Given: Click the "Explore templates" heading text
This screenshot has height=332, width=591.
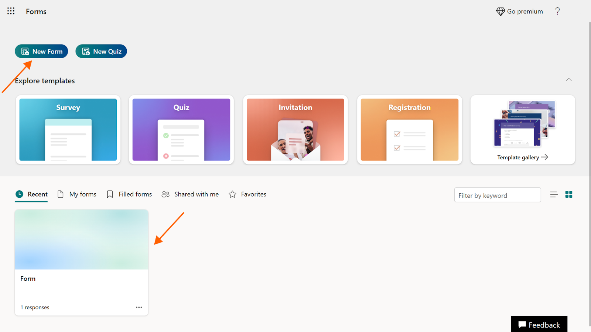Looking at the screenshot, I should click(45, 81).
